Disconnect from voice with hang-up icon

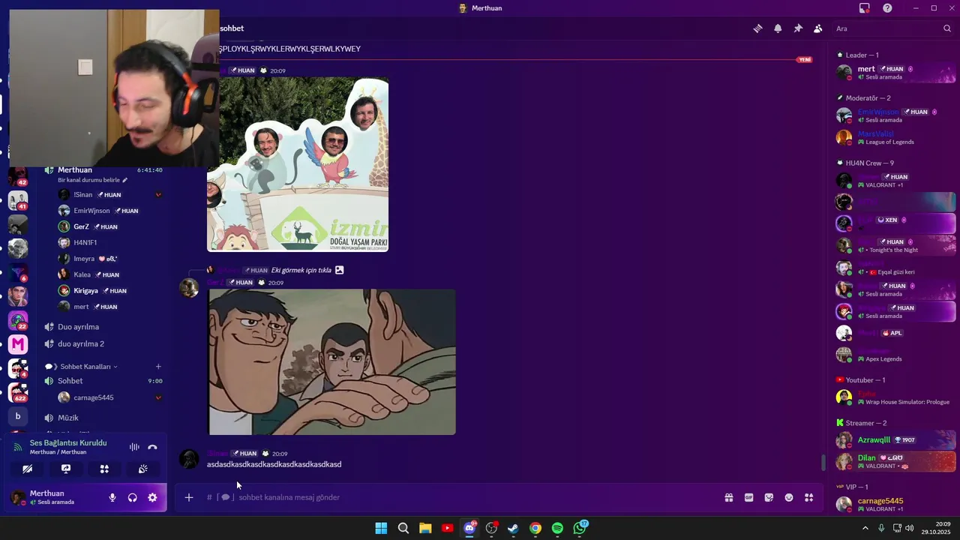pyautogui.click(x=152, y=447)
